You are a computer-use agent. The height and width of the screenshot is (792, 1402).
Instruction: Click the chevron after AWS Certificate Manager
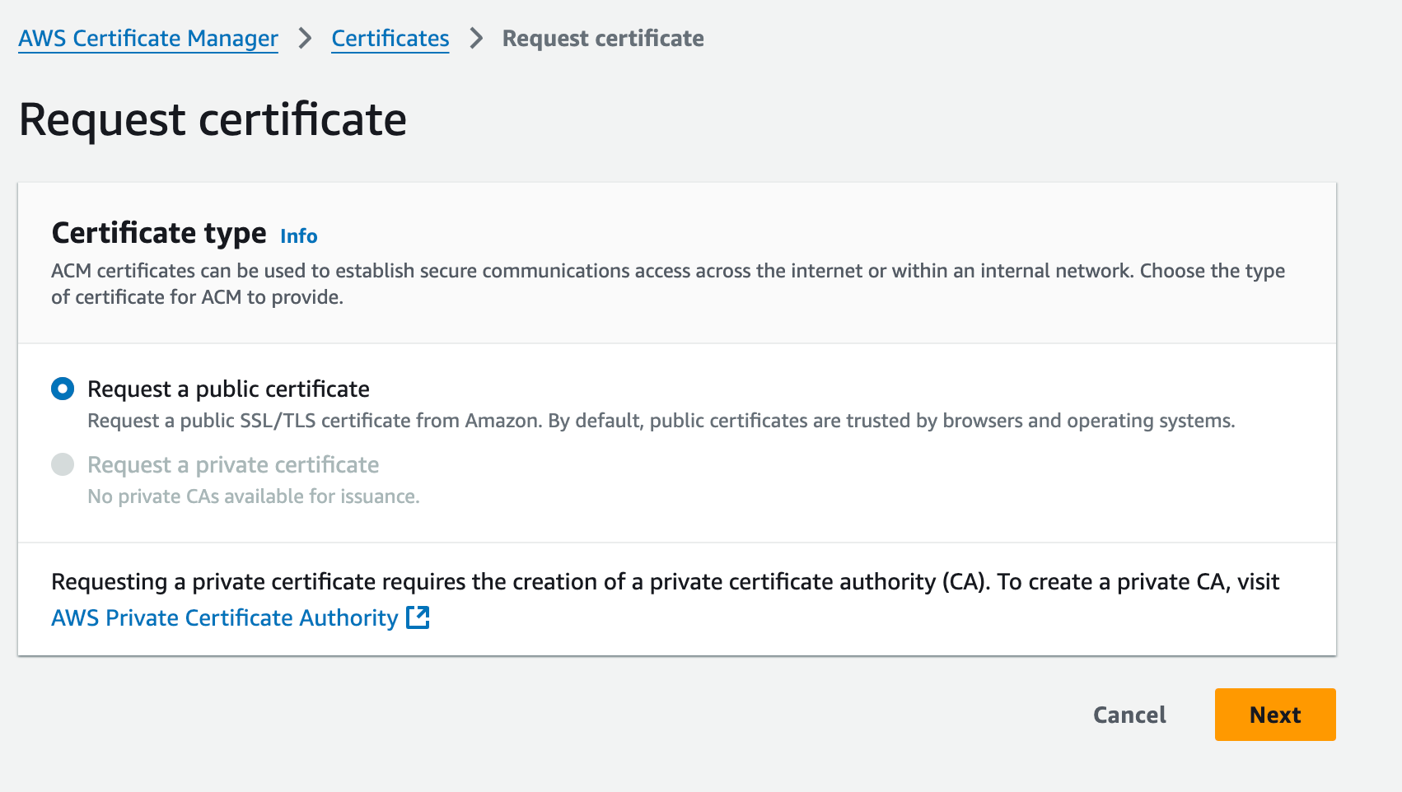coord(305,39)
